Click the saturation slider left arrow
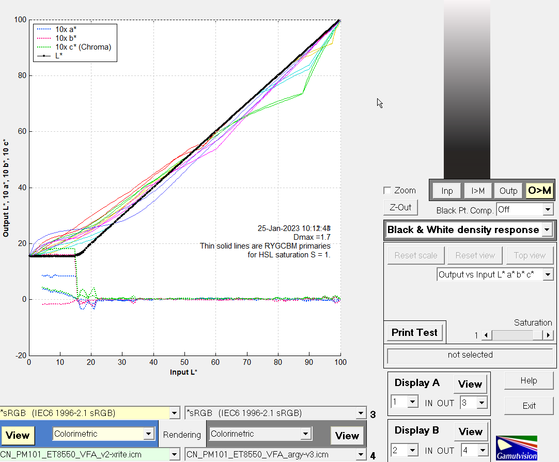Viewport: 559px width, 462px height. [x=486, y=335]
